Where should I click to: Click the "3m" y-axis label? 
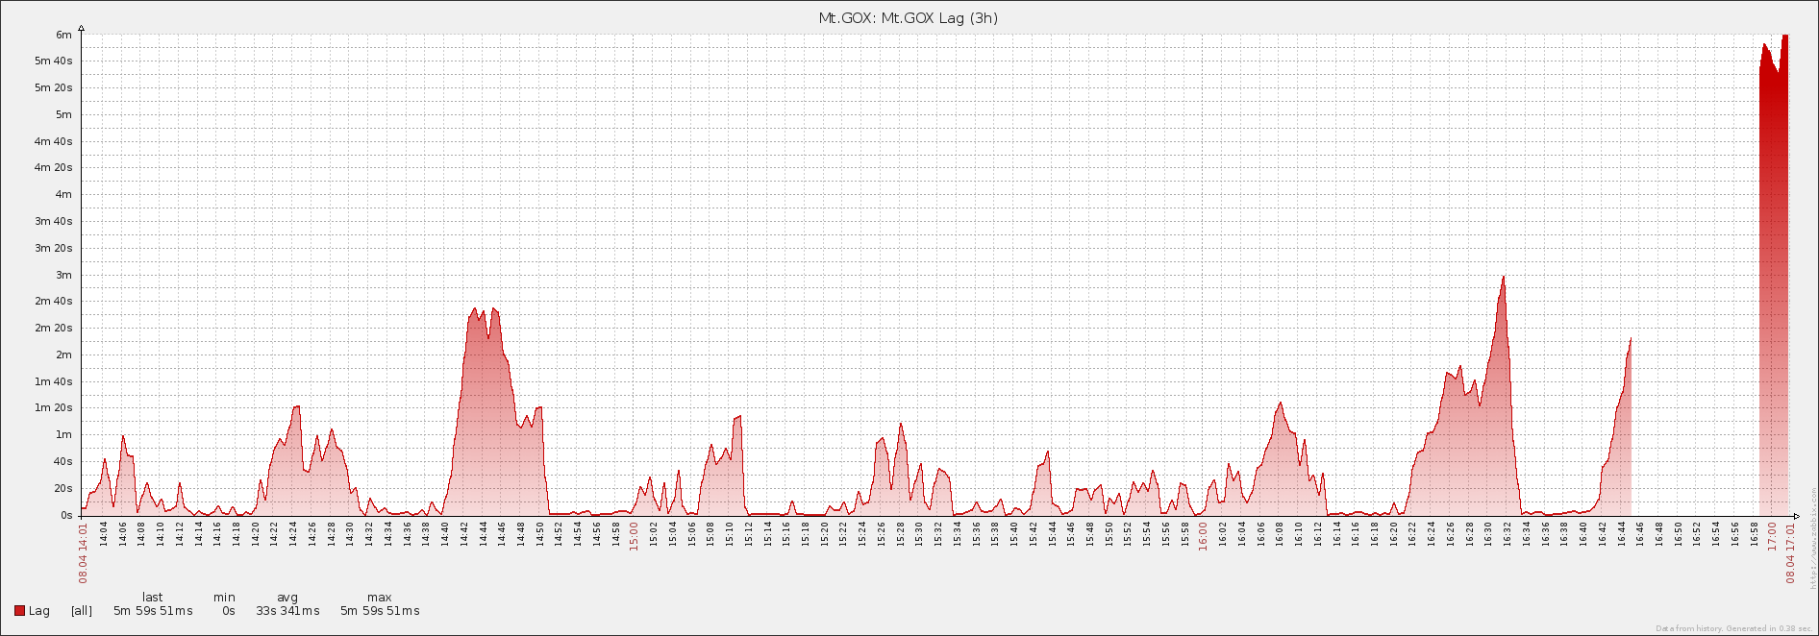pyautogui.click(x=63, y=275)
